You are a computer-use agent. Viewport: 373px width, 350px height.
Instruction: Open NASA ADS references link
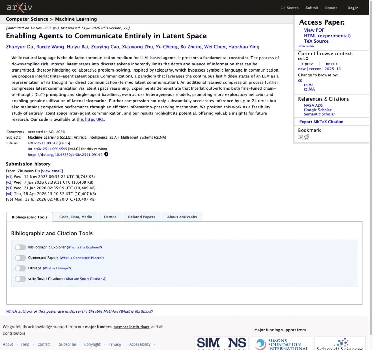313,105
